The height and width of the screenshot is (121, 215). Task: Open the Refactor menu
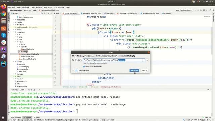pos(39,7)
